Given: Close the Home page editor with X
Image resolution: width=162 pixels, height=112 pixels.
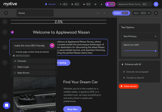Looking at the screenshot, I should tap(6, 13).
